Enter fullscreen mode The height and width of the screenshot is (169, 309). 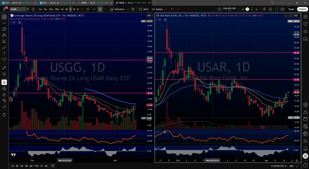277,9
